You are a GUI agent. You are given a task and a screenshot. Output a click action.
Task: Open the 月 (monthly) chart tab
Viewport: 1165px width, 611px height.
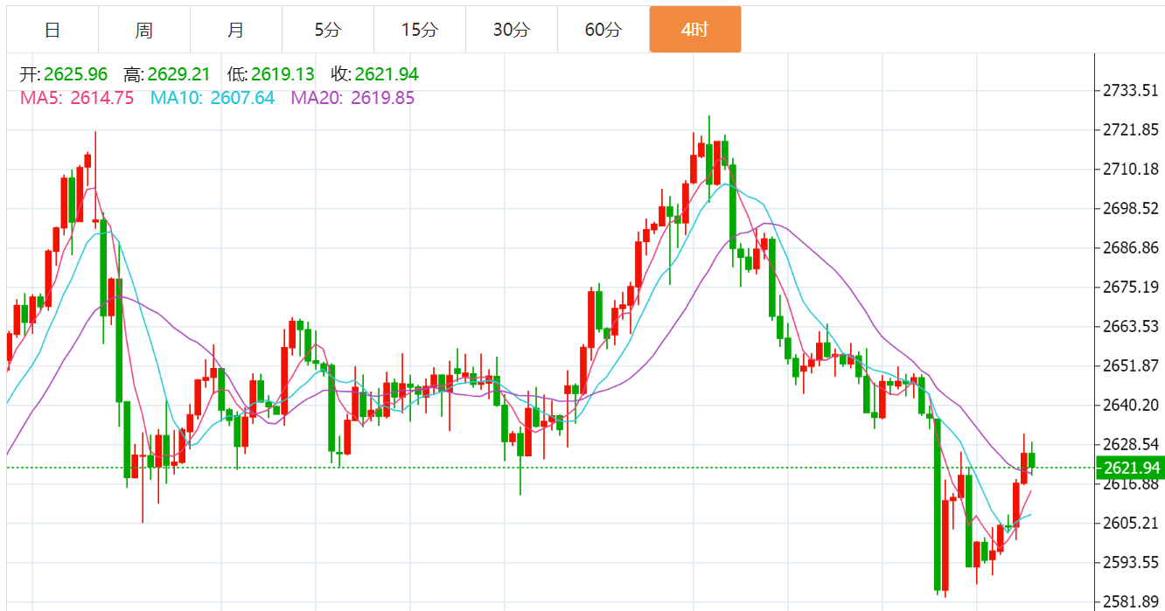236,30
